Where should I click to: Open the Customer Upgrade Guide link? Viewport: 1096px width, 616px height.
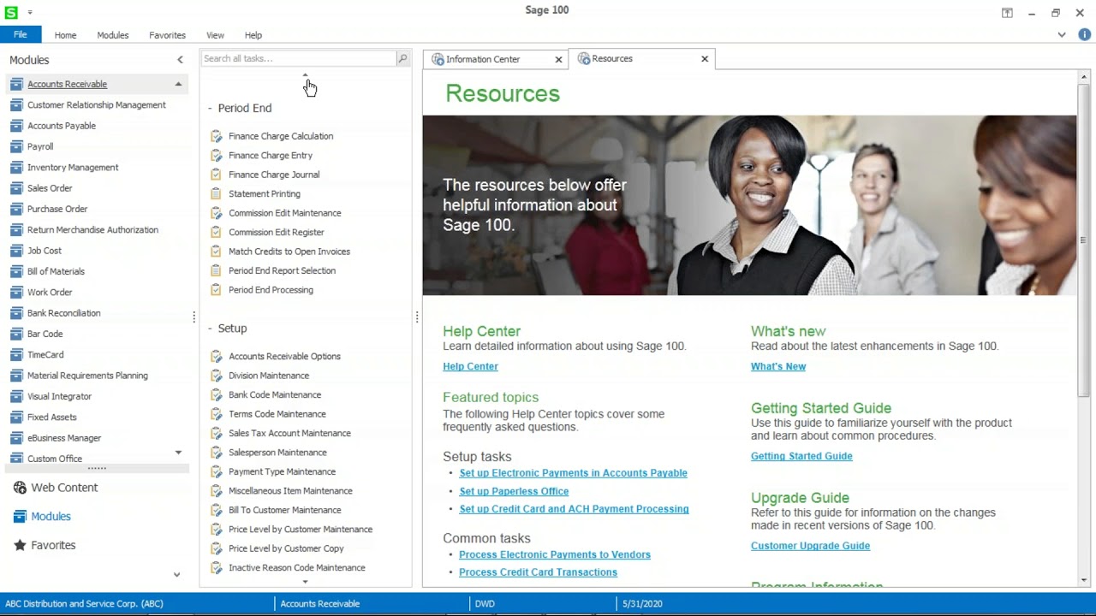coord(810,546)
